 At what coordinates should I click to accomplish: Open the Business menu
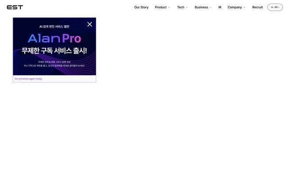point(201,8)
